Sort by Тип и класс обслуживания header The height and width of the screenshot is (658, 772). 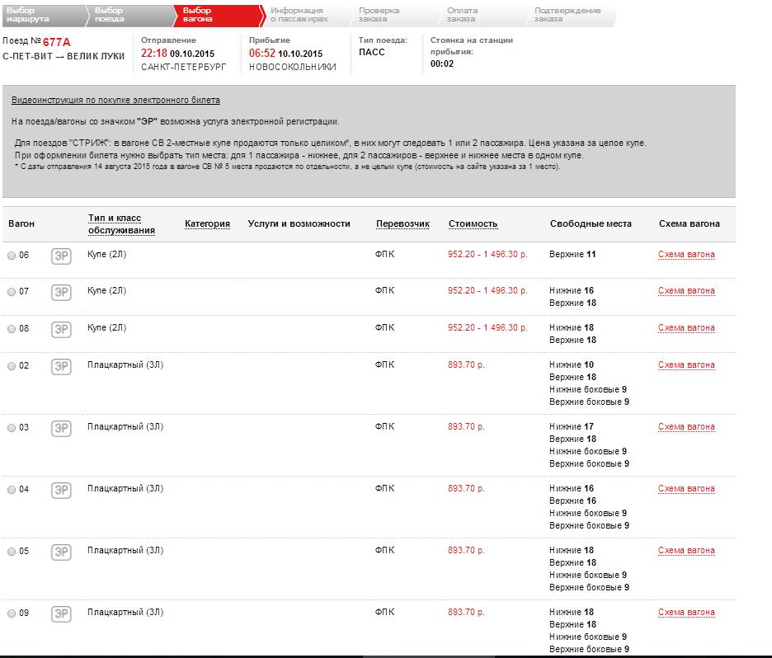point(121,224)
